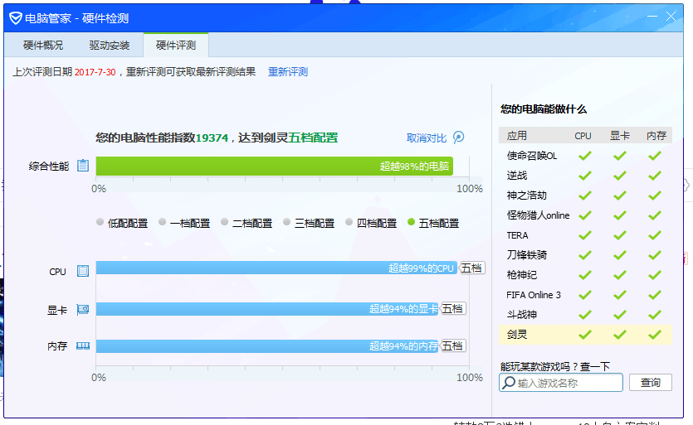Click the 电脑管家 shield logo icon
Image resolution: width=693 pixels, height=425 pixels.
coord(16,18)
